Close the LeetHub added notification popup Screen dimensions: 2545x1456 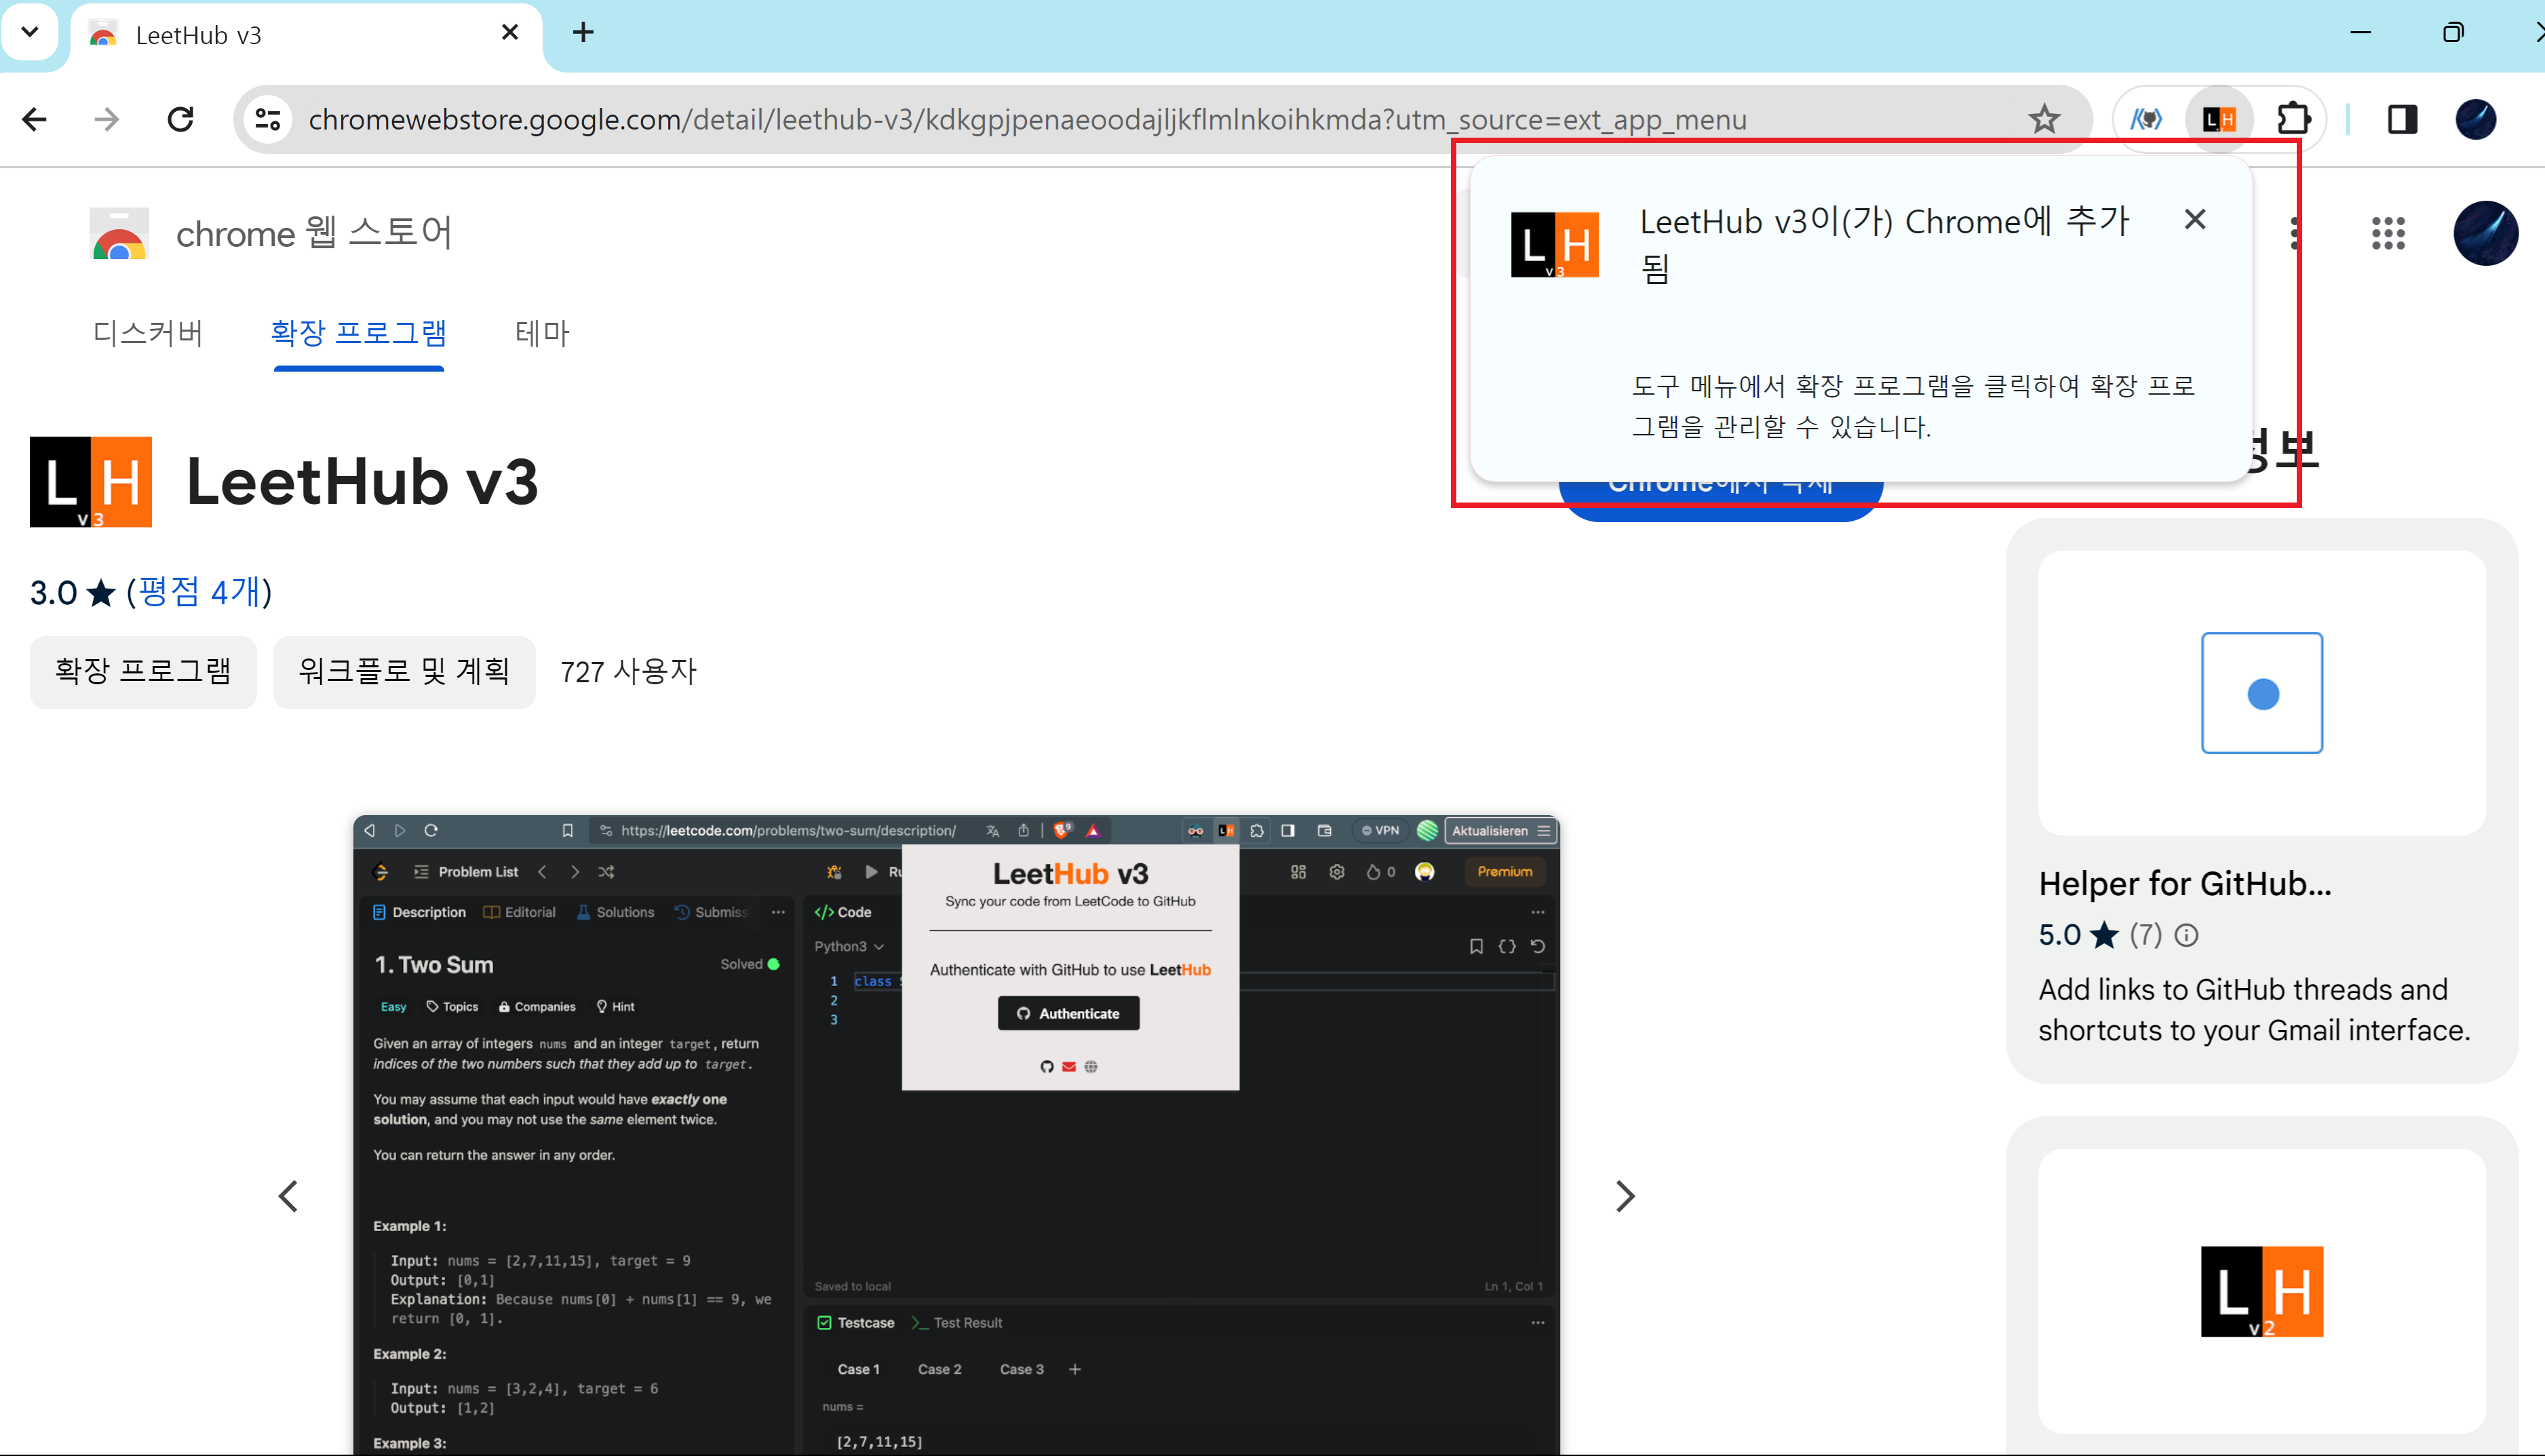[2194, 219]
